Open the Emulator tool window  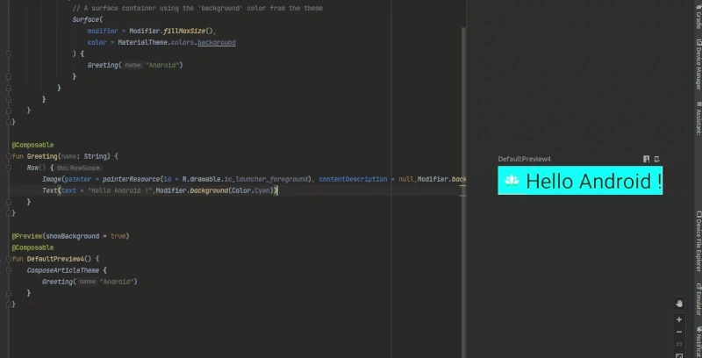coord(698,298)
